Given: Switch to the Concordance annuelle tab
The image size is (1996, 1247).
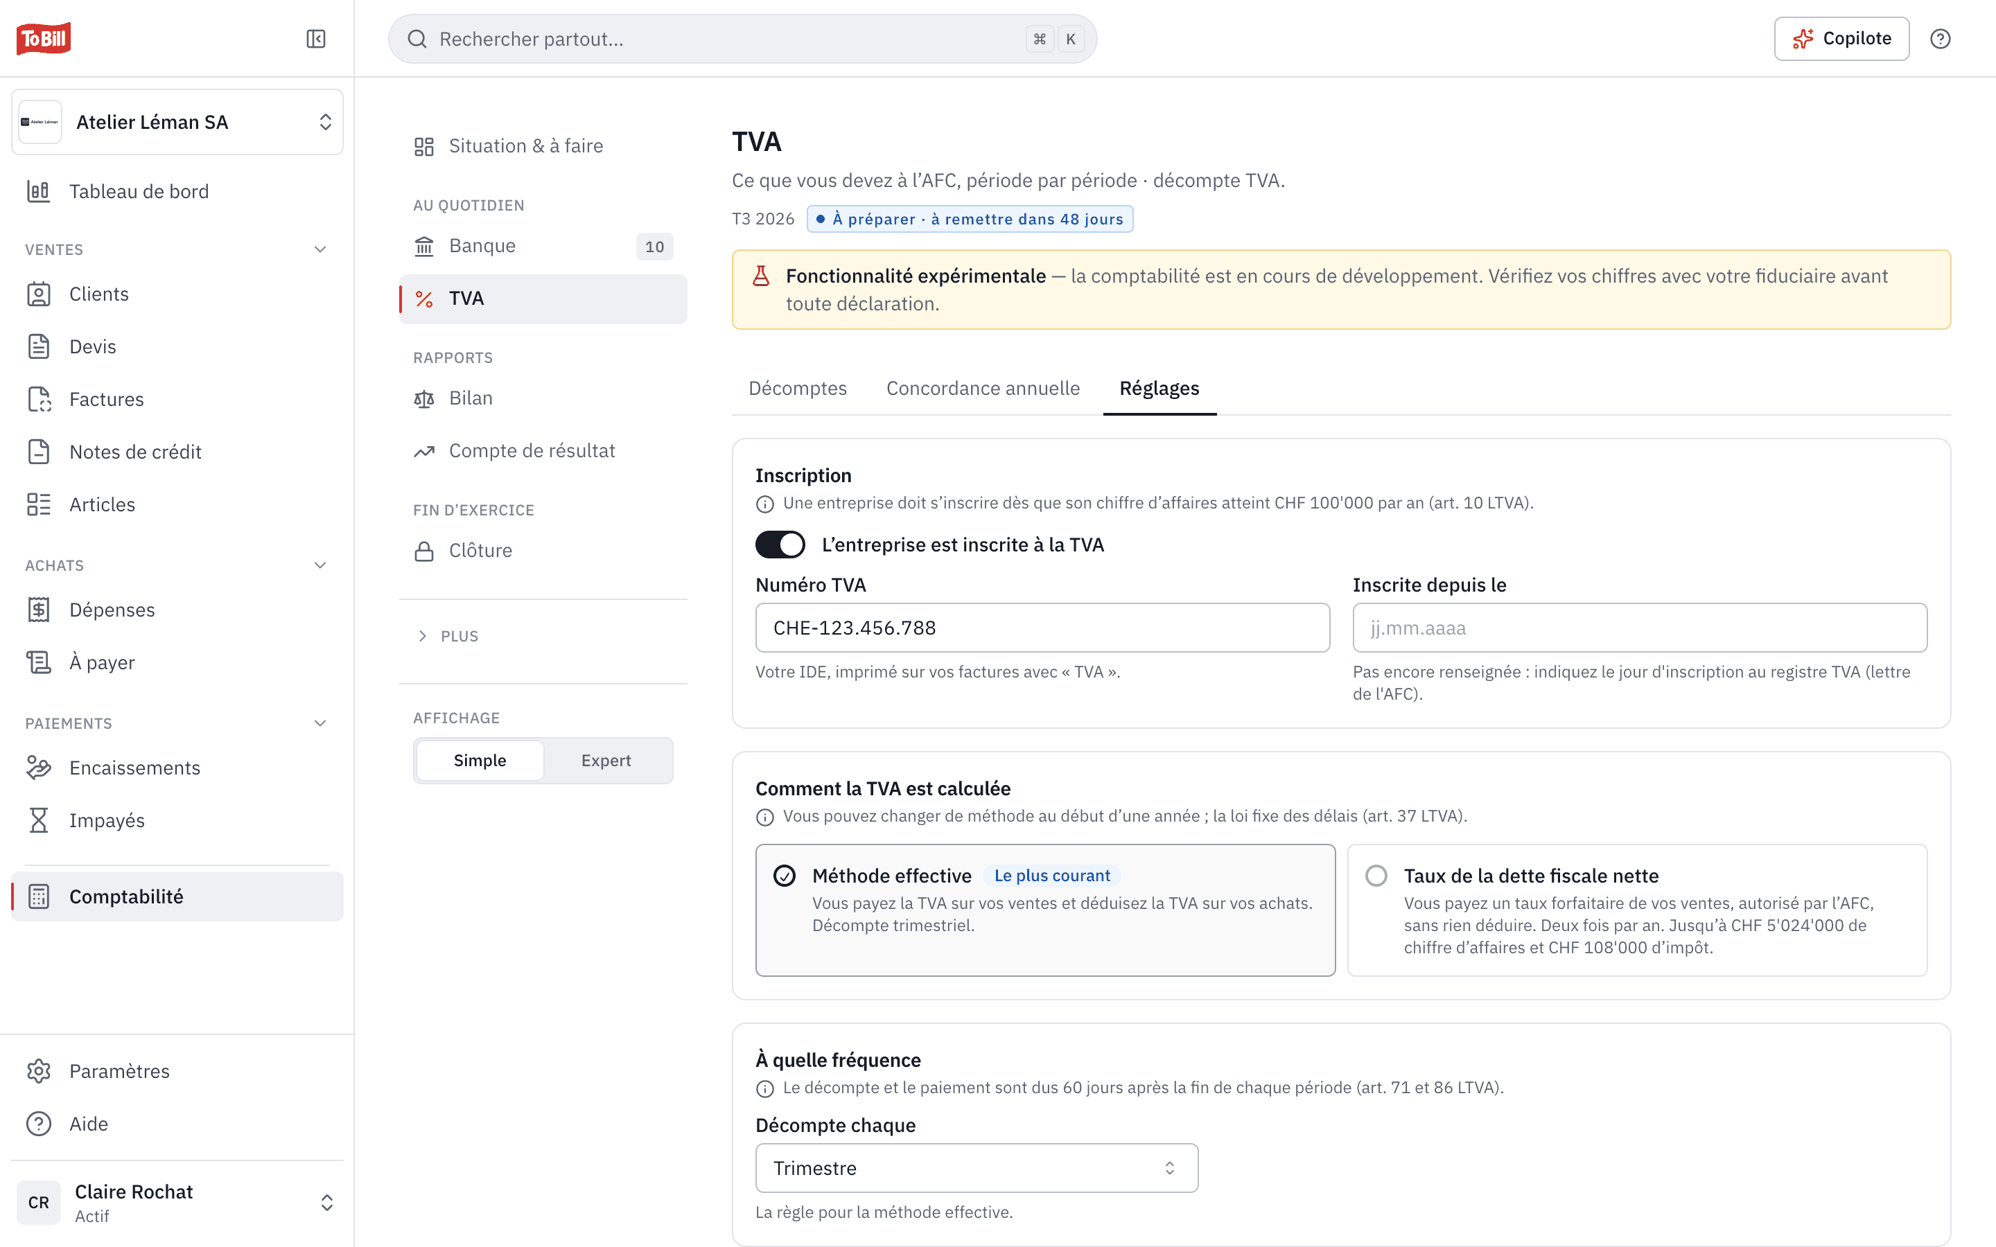Looking at the screenshot, I should pyautogui.click(x=983, y=389).
